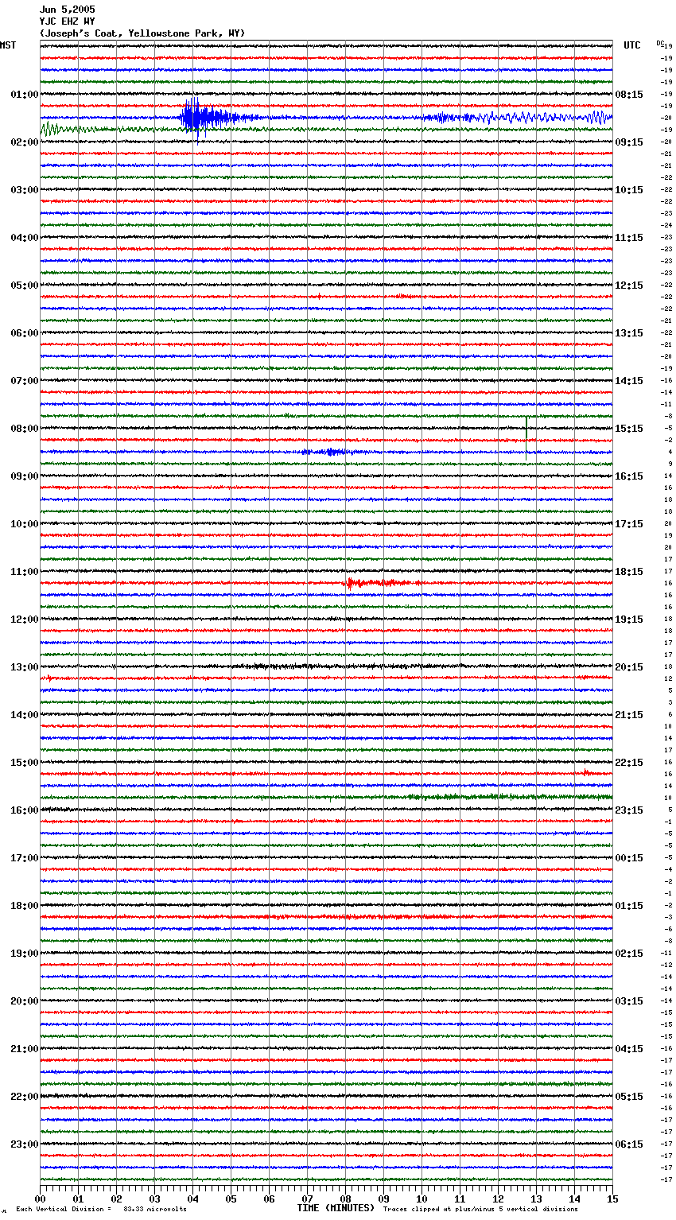The height and width of the screenshot is (1220, 676).
Task: Select the 18:00 MST time label
Action: [25, 906]
